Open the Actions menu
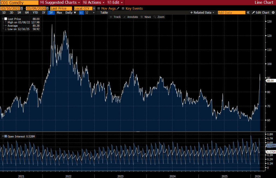 [94, 2]
